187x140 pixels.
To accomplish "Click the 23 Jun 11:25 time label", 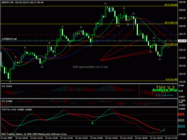I will (x=37, y=138).
